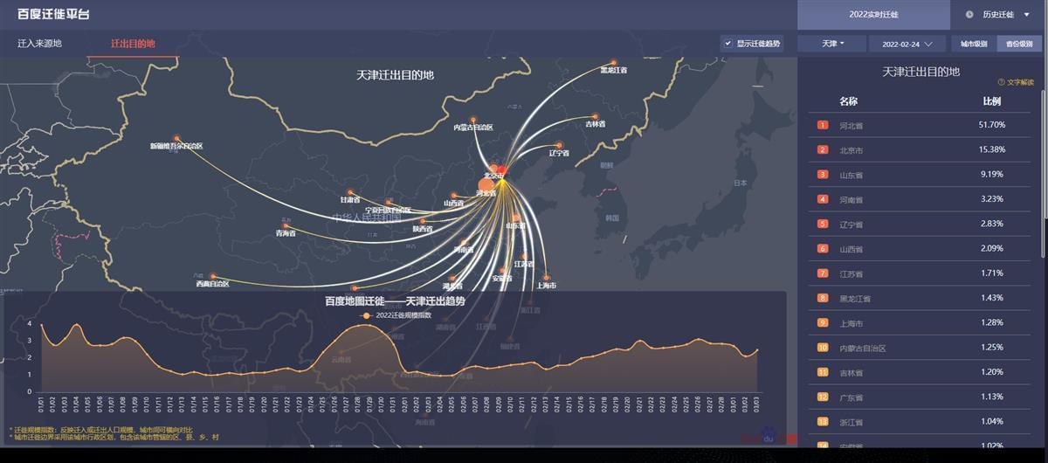
Task: Toggle the 显示迁徙趋势 checkbox
Action: pos(728,43)
